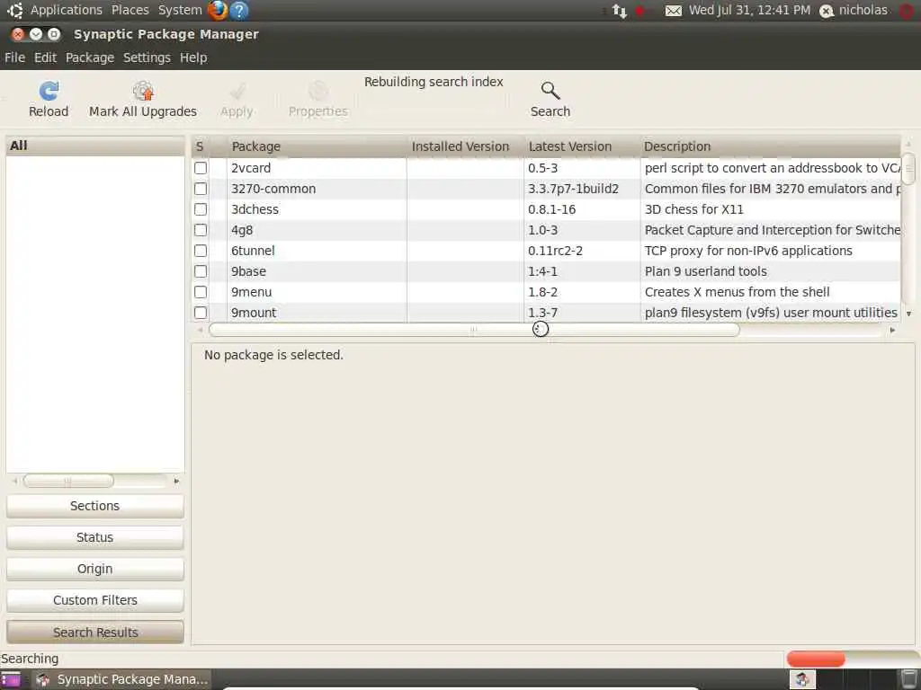Click the Sections button
Image resolution: width=921 pixels, height=690 pixels.
(x=95, y=506)
